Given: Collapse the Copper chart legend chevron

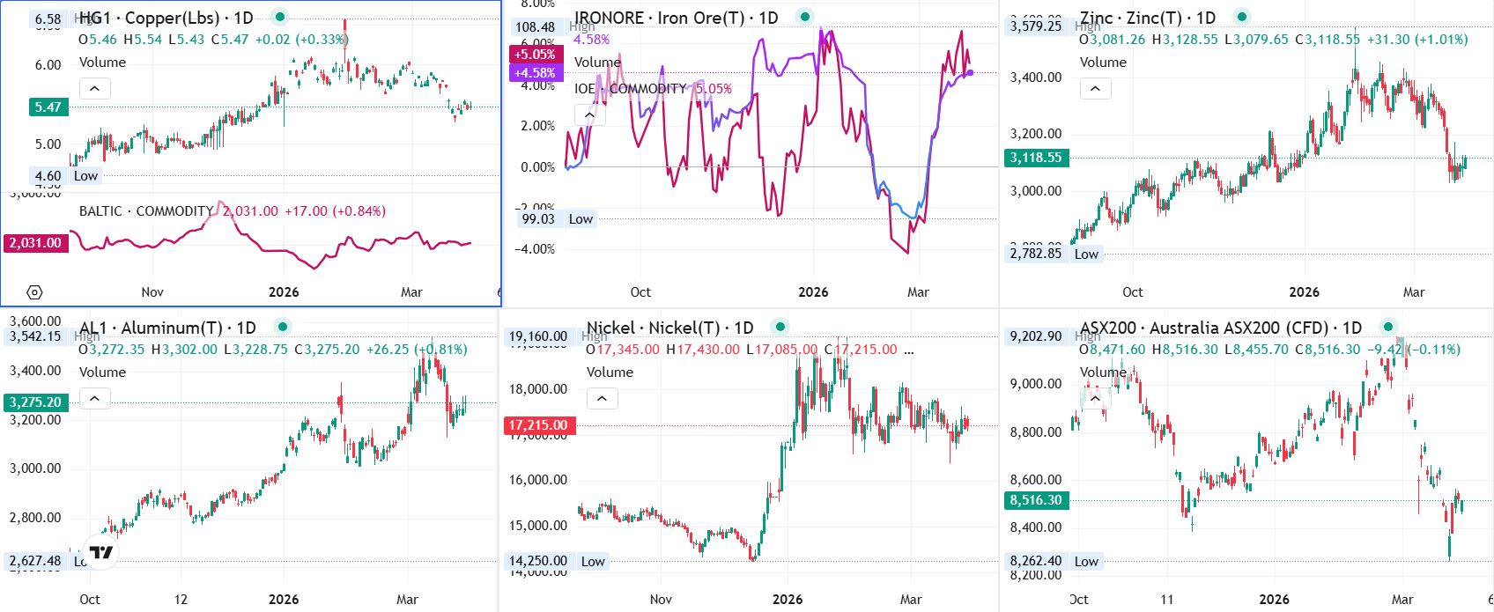Looking at the screenshot, I should coord(94,88).
